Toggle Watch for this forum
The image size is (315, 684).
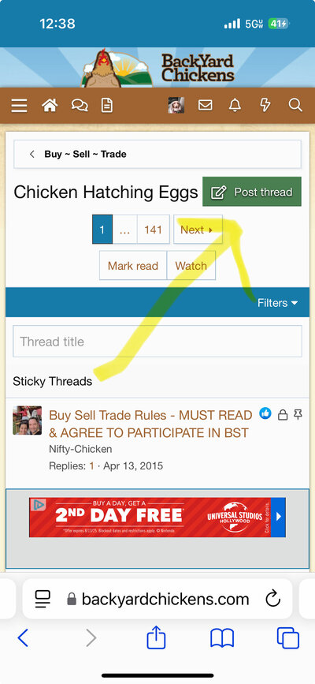tap(191, 265)
